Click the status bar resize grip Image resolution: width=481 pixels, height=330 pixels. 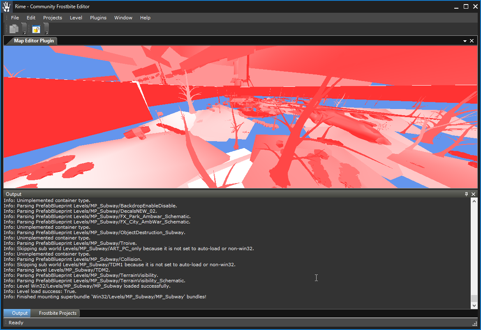[x=474, y=323]
